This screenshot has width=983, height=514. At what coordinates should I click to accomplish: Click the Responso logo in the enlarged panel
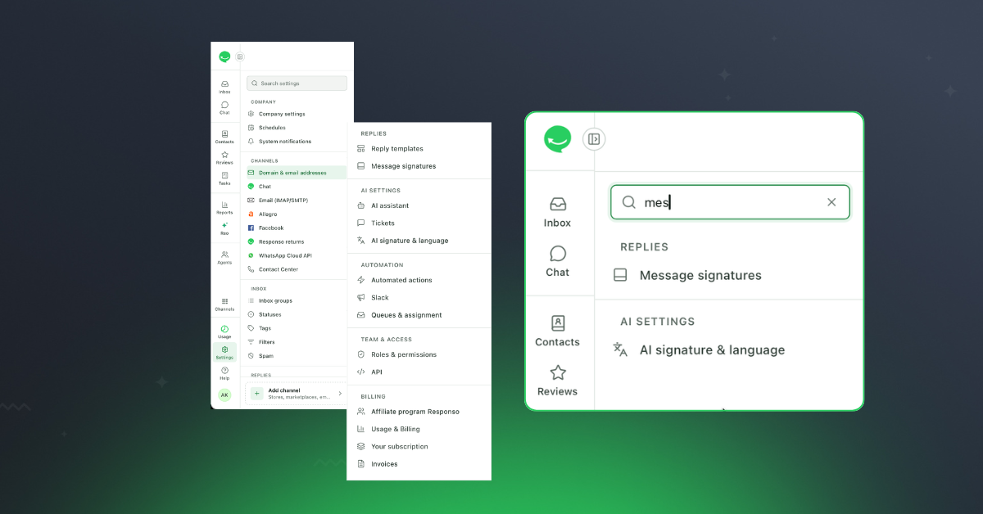pos(557,139)
